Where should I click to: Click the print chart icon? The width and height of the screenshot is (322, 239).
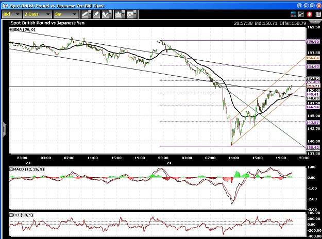[118, 14]
